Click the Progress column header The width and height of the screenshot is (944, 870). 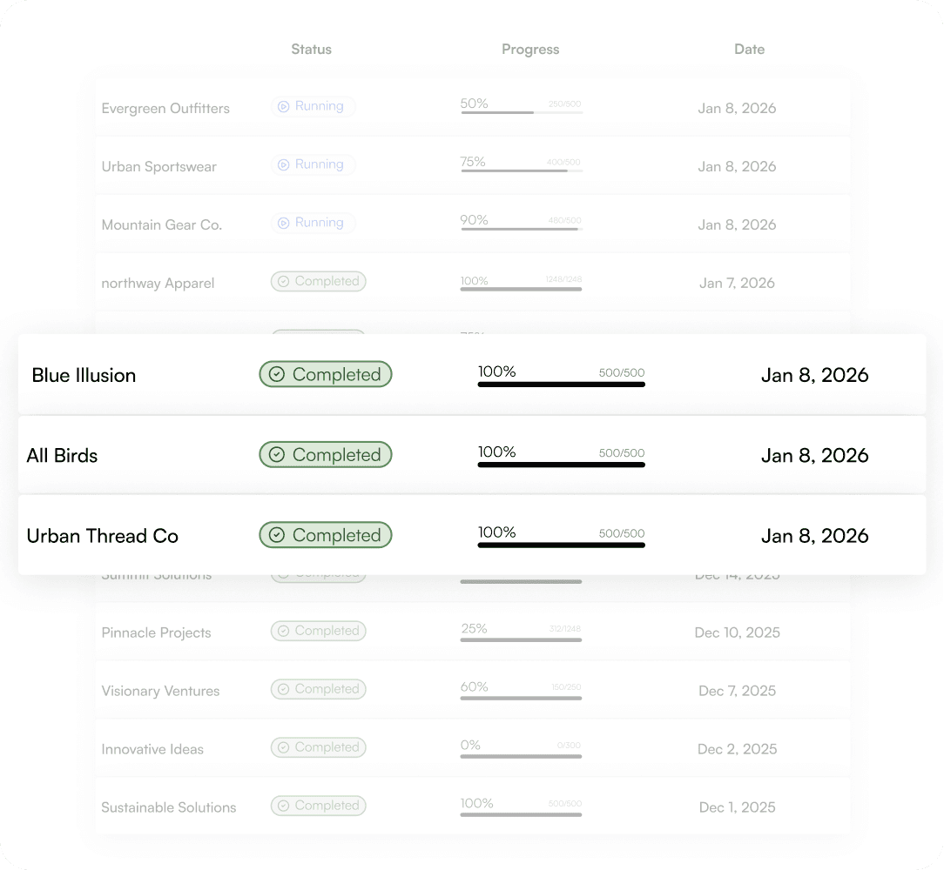(530, 50)
